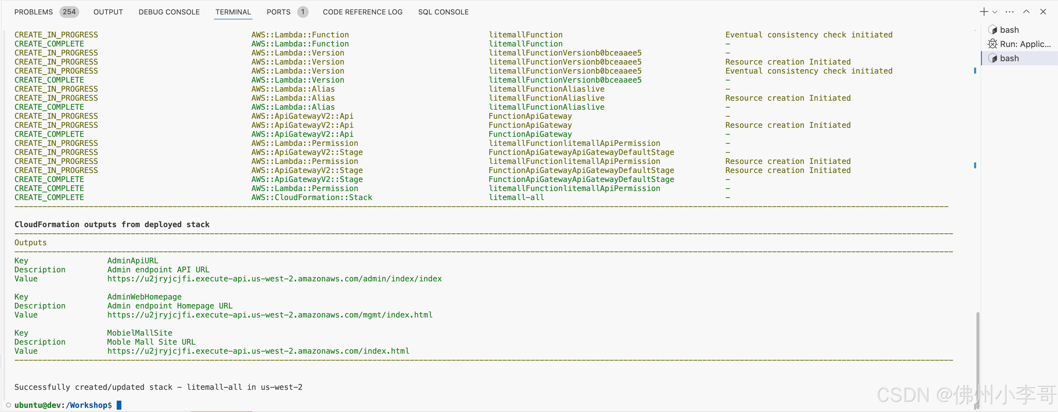Image resolution: width=1058 pixels, height=412 pixels.
Task: Click the debug icon beside Run: Applic...
Action: point(992,44)
